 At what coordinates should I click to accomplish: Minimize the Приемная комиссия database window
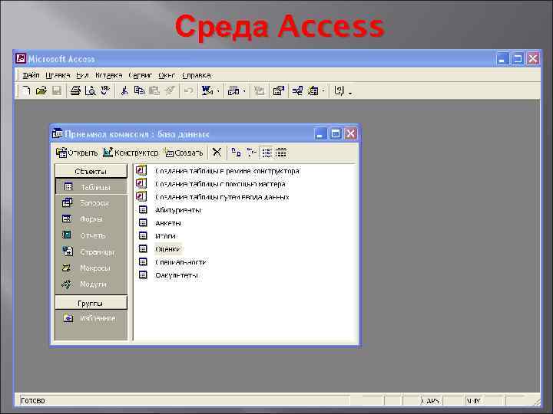[320, 133]
